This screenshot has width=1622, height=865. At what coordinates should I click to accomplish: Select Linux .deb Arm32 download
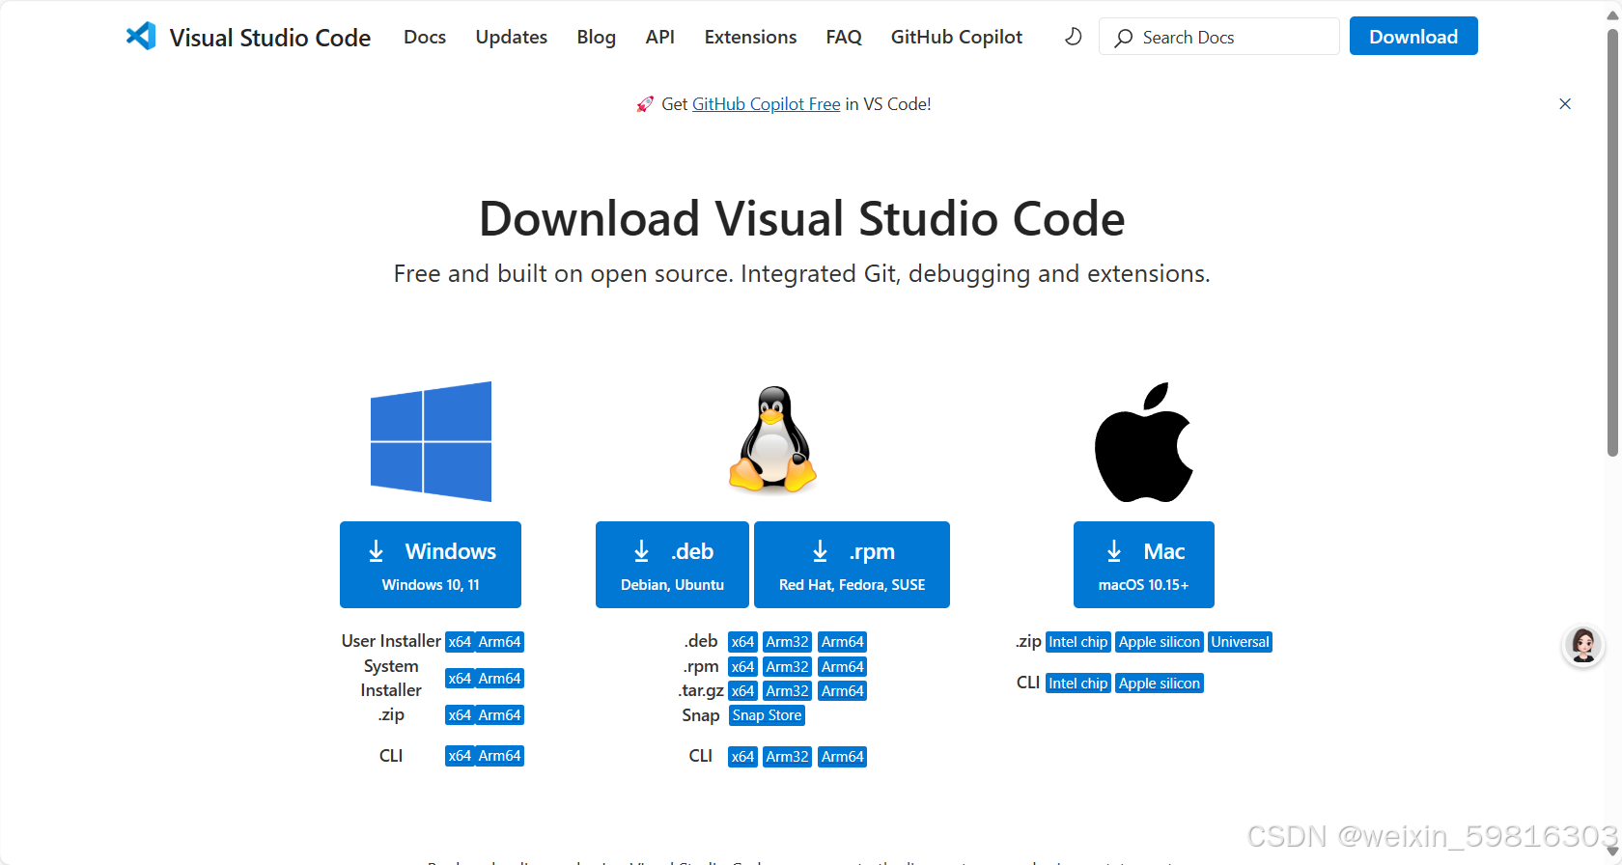tap(787, 642)
